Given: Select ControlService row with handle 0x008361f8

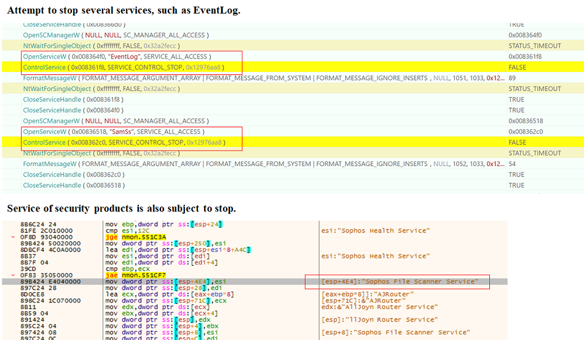Looking at the screenshot, I should [x=124, y=67].
